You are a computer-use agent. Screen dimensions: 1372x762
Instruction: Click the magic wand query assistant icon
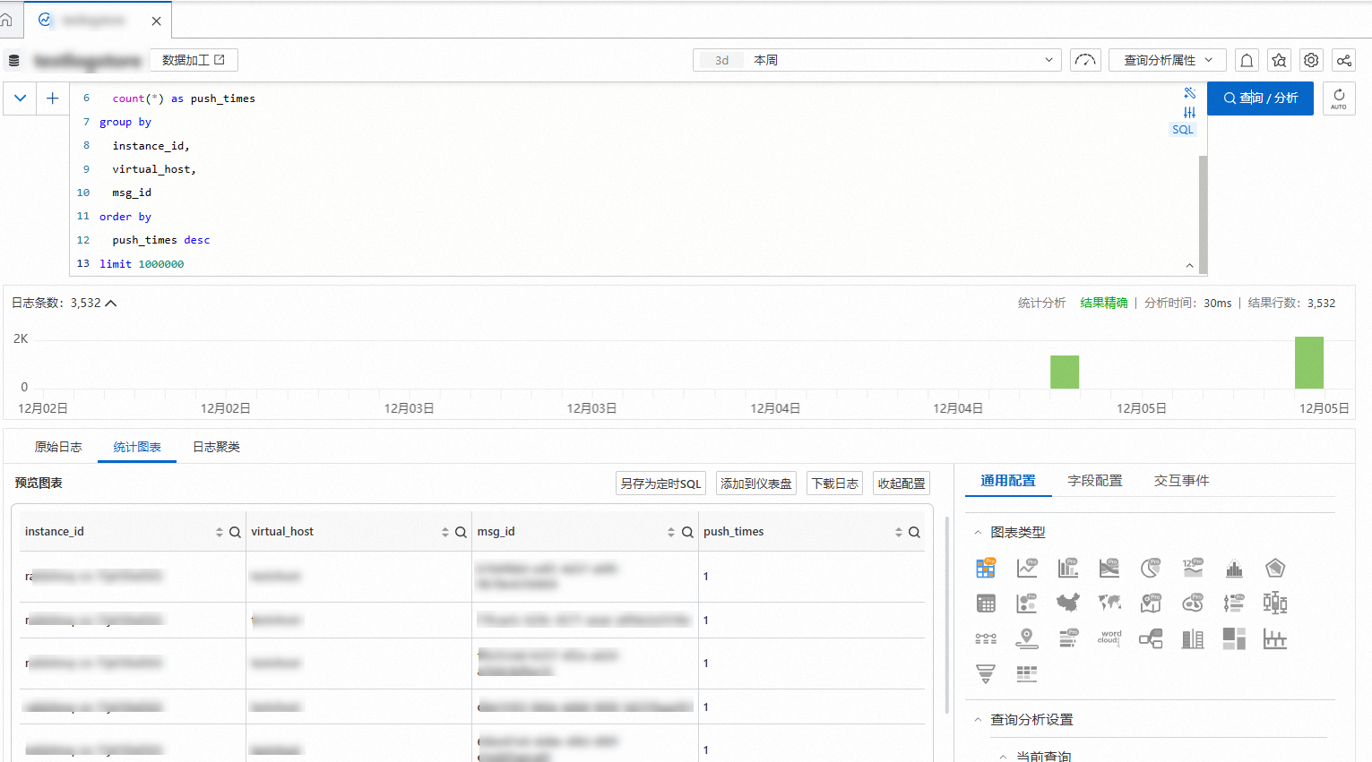click(1189, 93)
